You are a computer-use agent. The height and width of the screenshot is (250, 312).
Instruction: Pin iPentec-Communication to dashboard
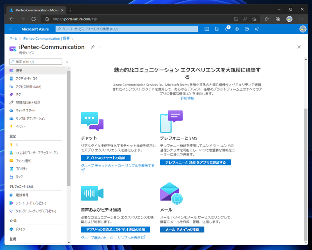pos(92,47)
